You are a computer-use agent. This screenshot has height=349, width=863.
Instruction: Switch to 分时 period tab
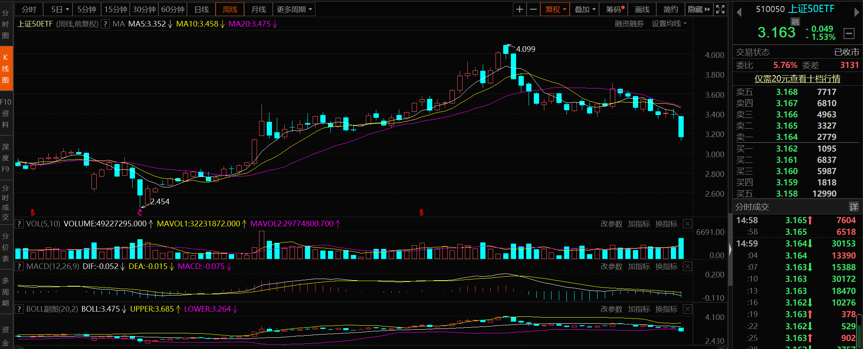(29, 9)
